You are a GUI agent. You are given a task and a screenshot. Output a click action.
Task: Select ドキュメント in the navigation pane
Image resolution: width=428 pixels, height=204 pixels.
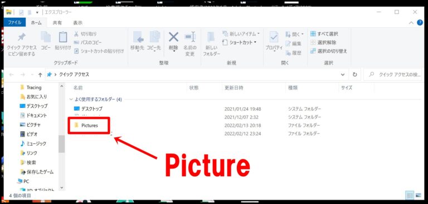click(x=33, y=116)
